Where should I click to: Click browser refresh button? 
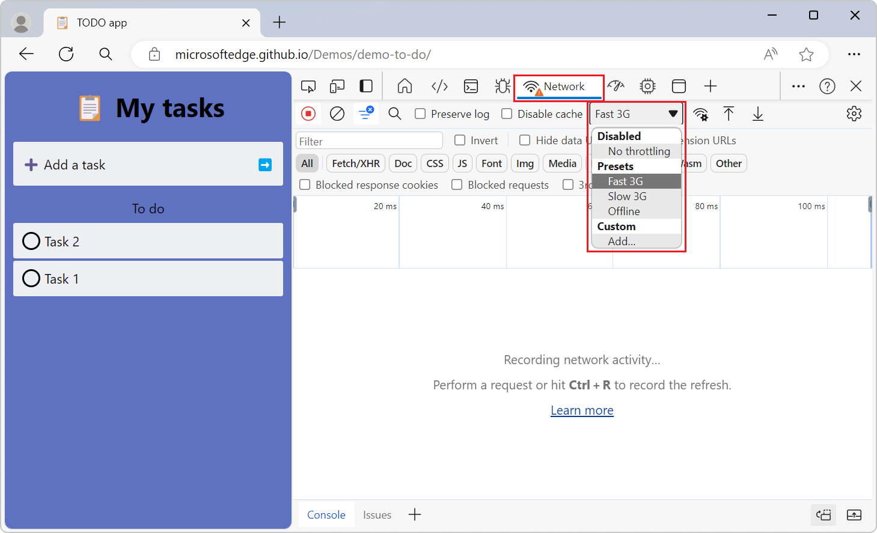tap(66, 54)
